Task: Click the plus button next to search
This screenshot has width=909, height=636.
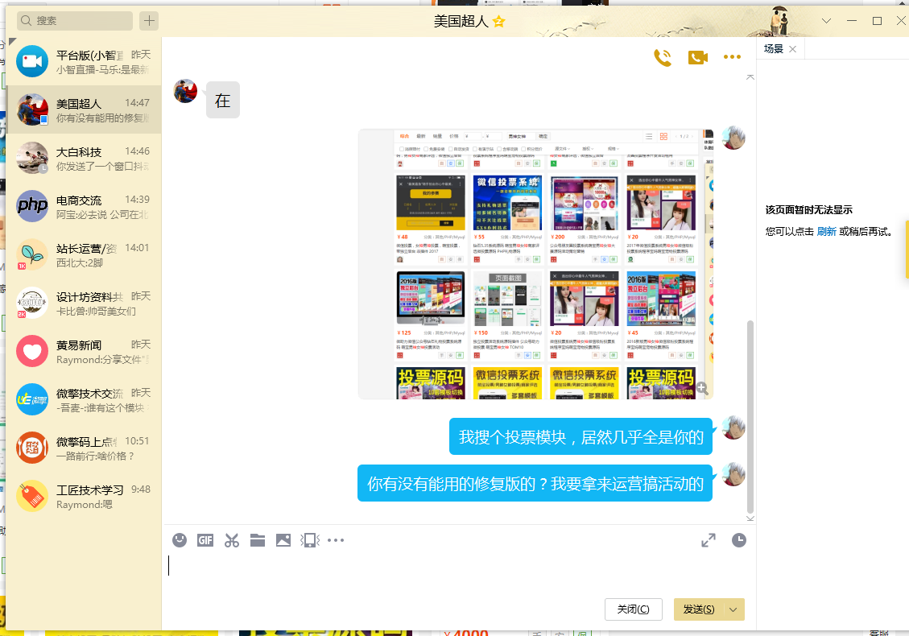Action: point(149,21)
